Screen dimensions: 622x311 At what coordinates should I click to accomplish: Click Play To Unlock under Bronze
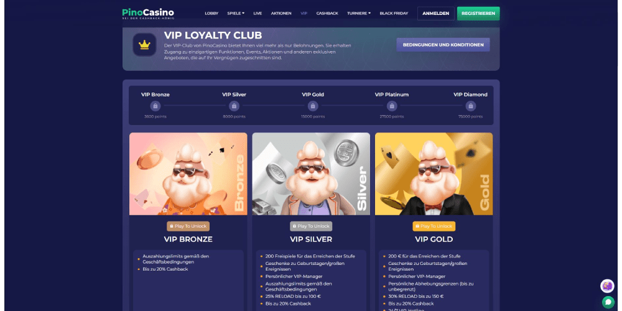[188, 226]
